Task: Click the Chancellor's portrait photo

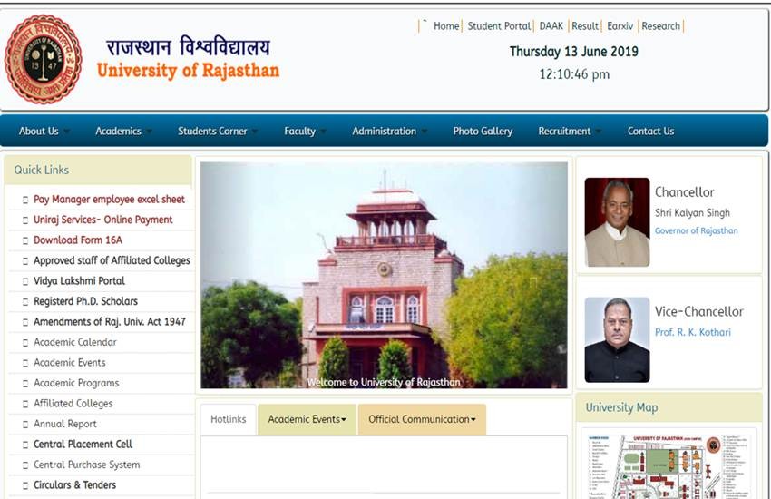Action: (617, 221)
